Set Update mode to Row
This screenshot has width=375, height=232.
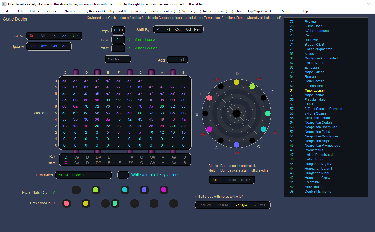click(x=43, y=46)
